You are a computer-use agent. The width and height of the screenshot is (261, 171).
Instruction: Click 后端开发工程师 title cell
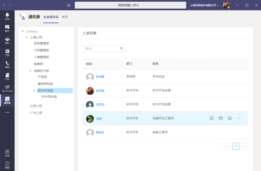163,118
